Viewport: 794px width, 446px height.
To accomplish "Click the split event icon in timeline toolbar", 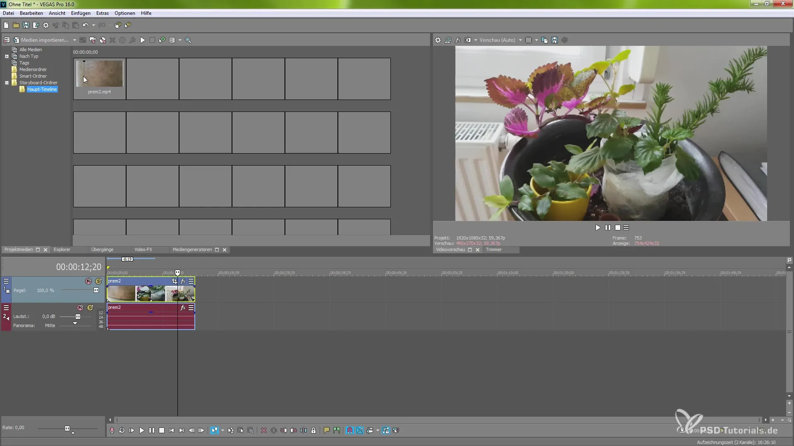I will coord(304,430).
